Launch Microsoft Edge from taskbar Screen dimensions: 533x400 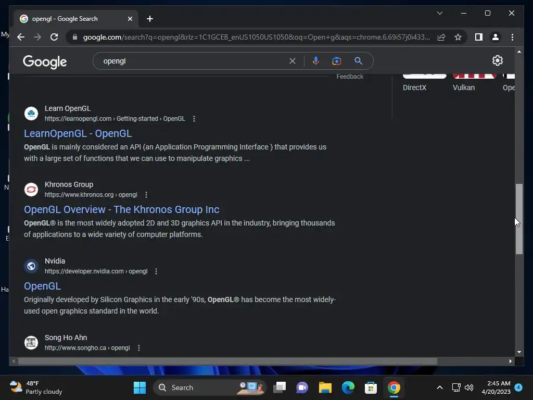tap(348, 387)
